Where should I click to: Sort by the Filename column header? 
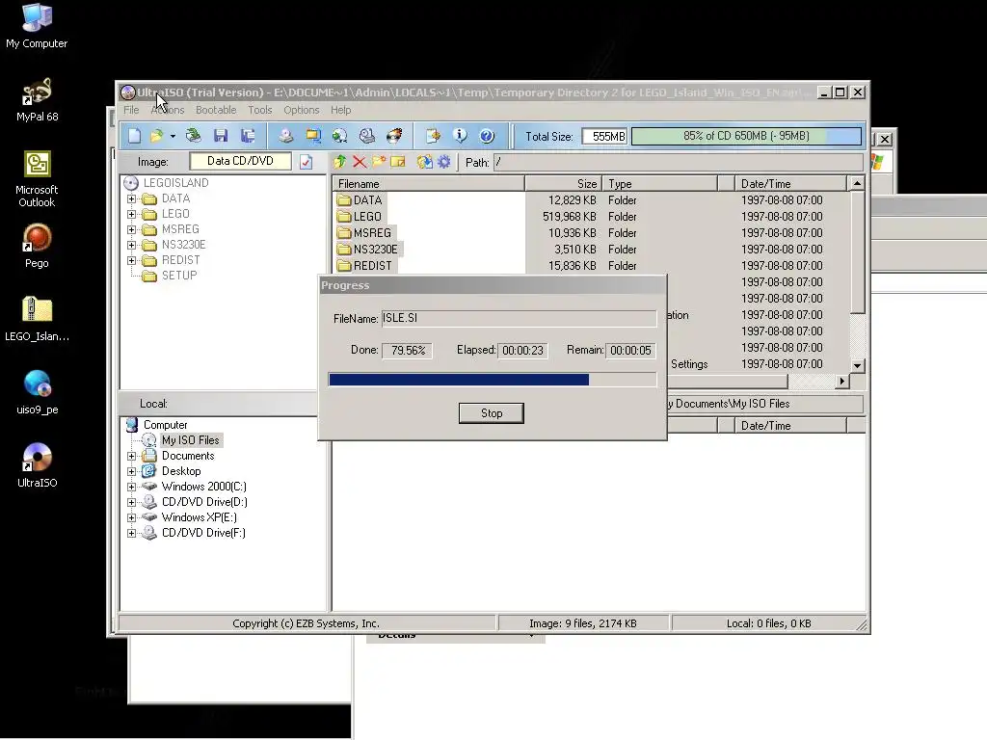428,184
